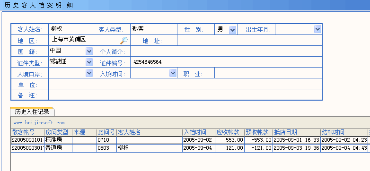The image size is (370, 171).
Task: Click the 柳权 name cell in the table
Action: pos(150,148)
